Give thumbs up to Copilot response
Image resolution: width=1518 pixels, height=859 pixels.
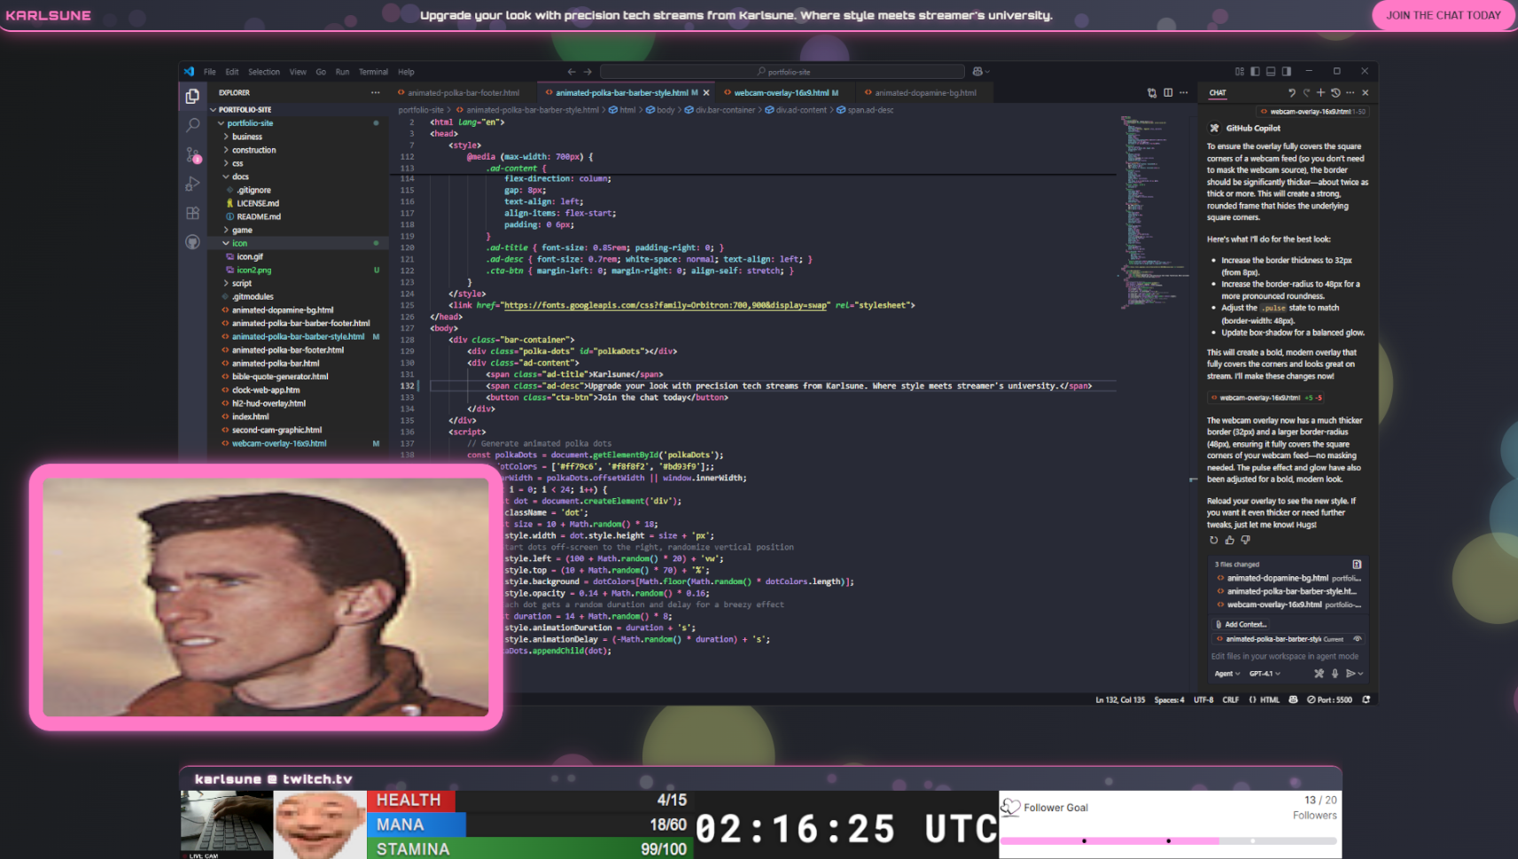pyautogui.click(x=1230, y=540)
